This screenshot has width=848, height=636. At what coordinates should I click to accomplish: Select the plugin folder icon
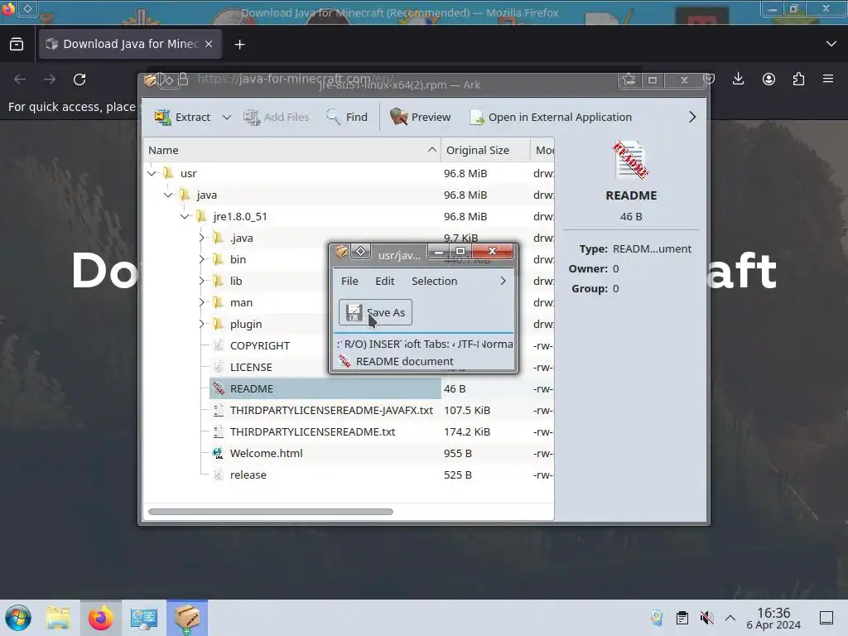(x=218, y=324)
